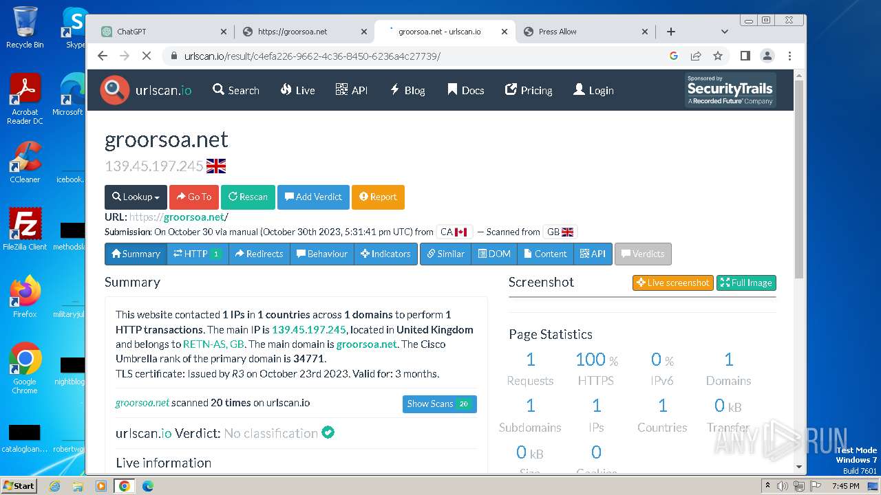Select the Indicators tab

pos(385,254)
